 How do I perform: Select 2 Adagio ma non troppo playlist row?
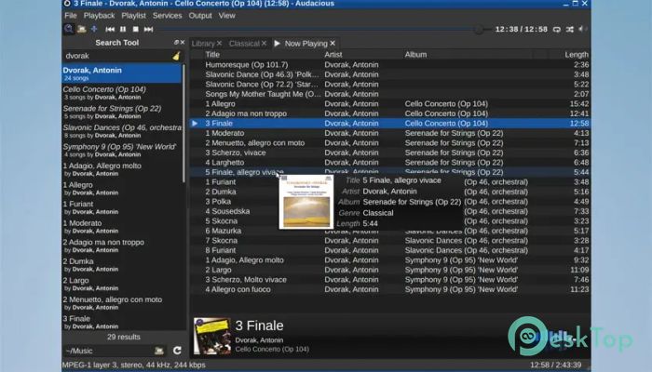[x=390, y=113]
